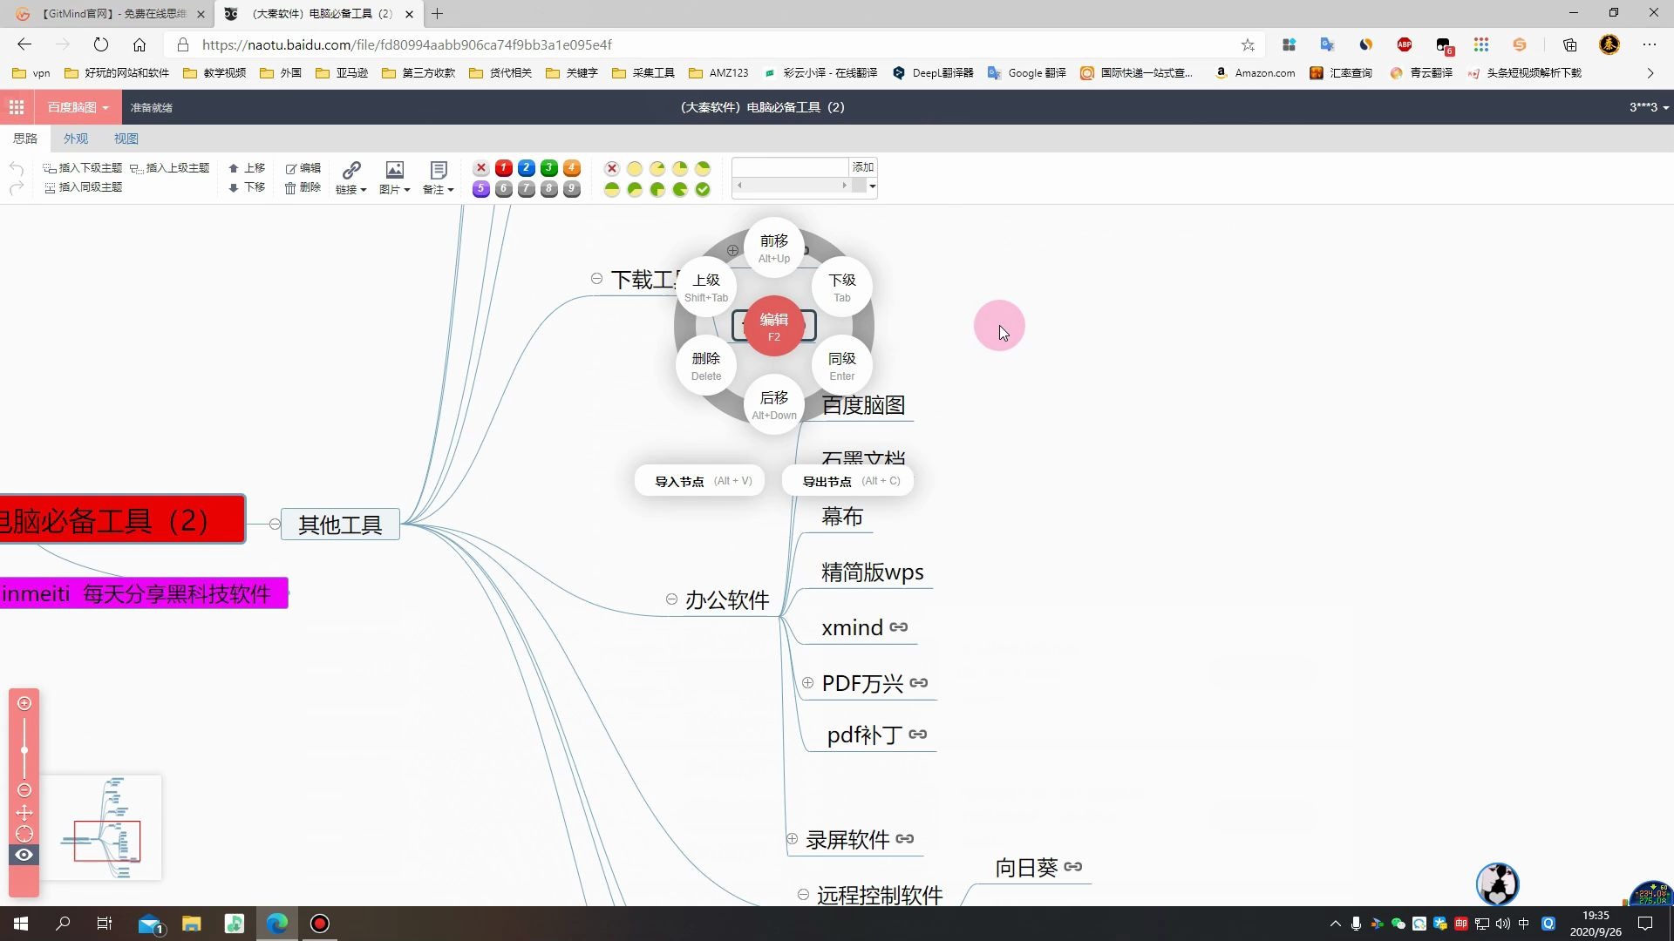Screen dimensions: 1674x941
Task: Open the 图片 dropdown arrow
Action: [x=406, y=190]
